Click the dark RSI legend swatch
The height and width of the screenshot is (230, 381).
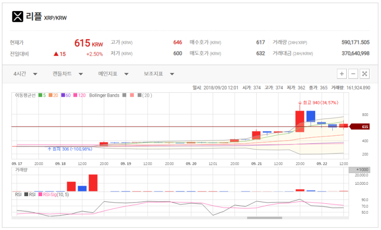[x=26, y=194]
